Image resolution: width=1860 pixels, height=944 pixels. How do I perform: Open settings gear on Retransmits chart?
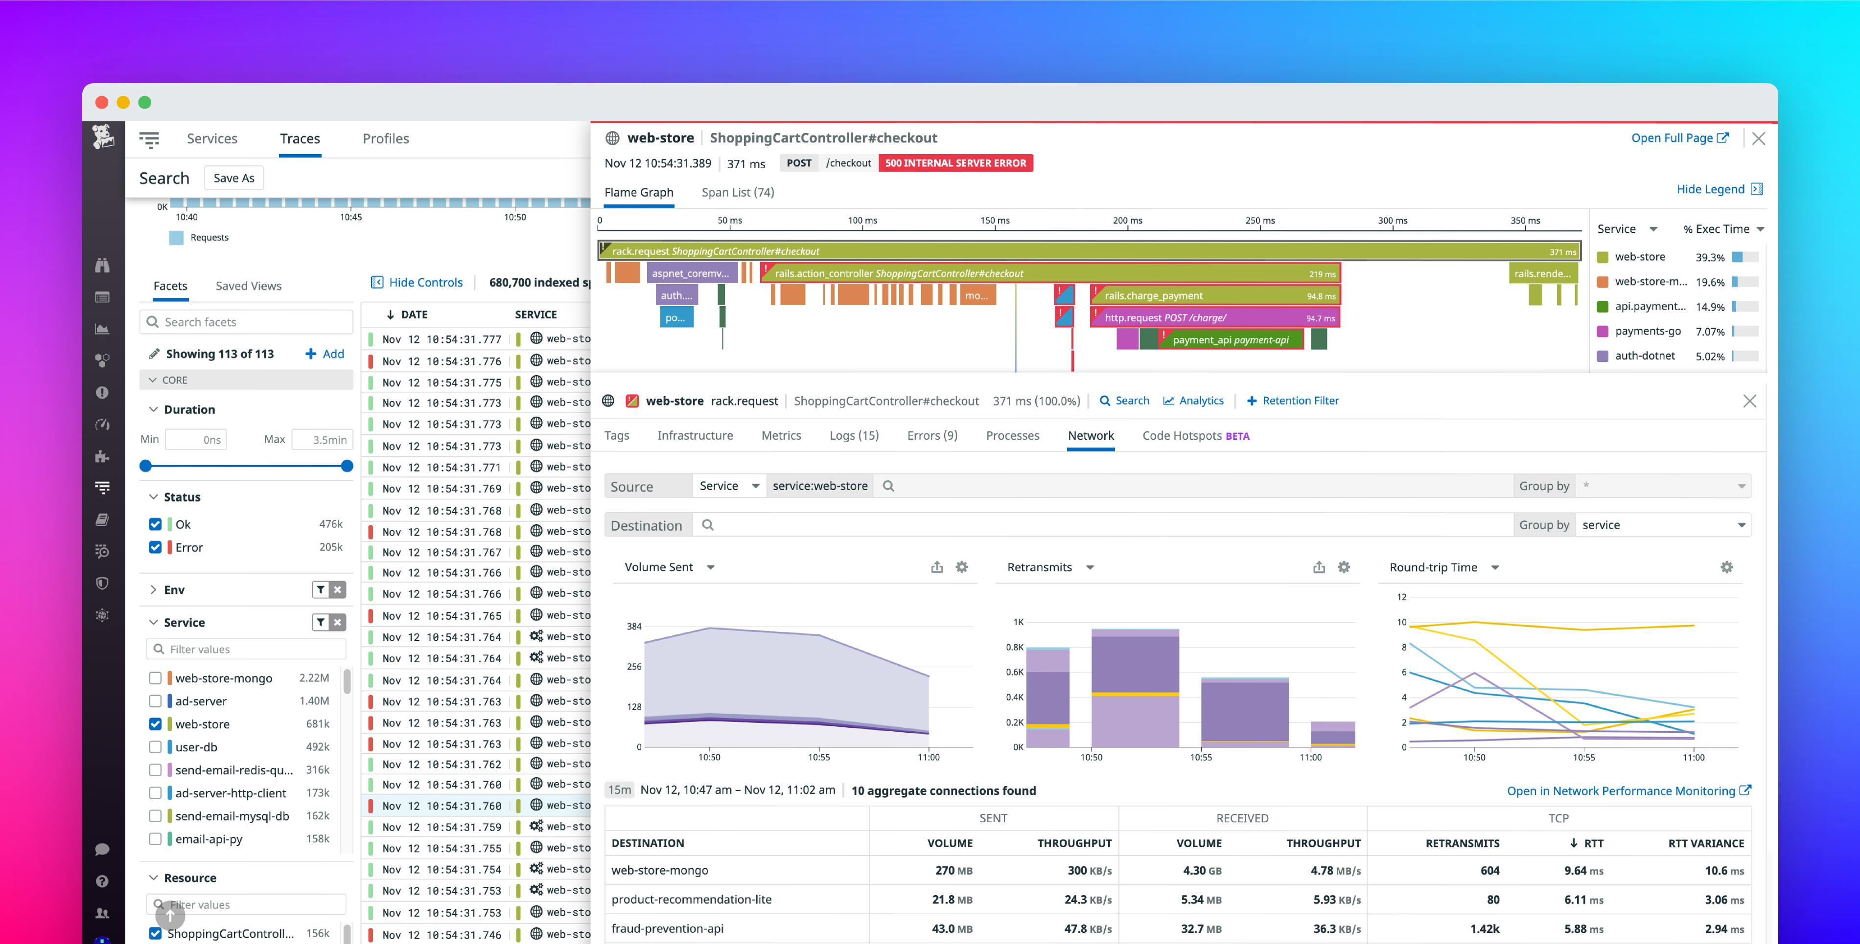pyautogui.click(x=1344, y=567)
